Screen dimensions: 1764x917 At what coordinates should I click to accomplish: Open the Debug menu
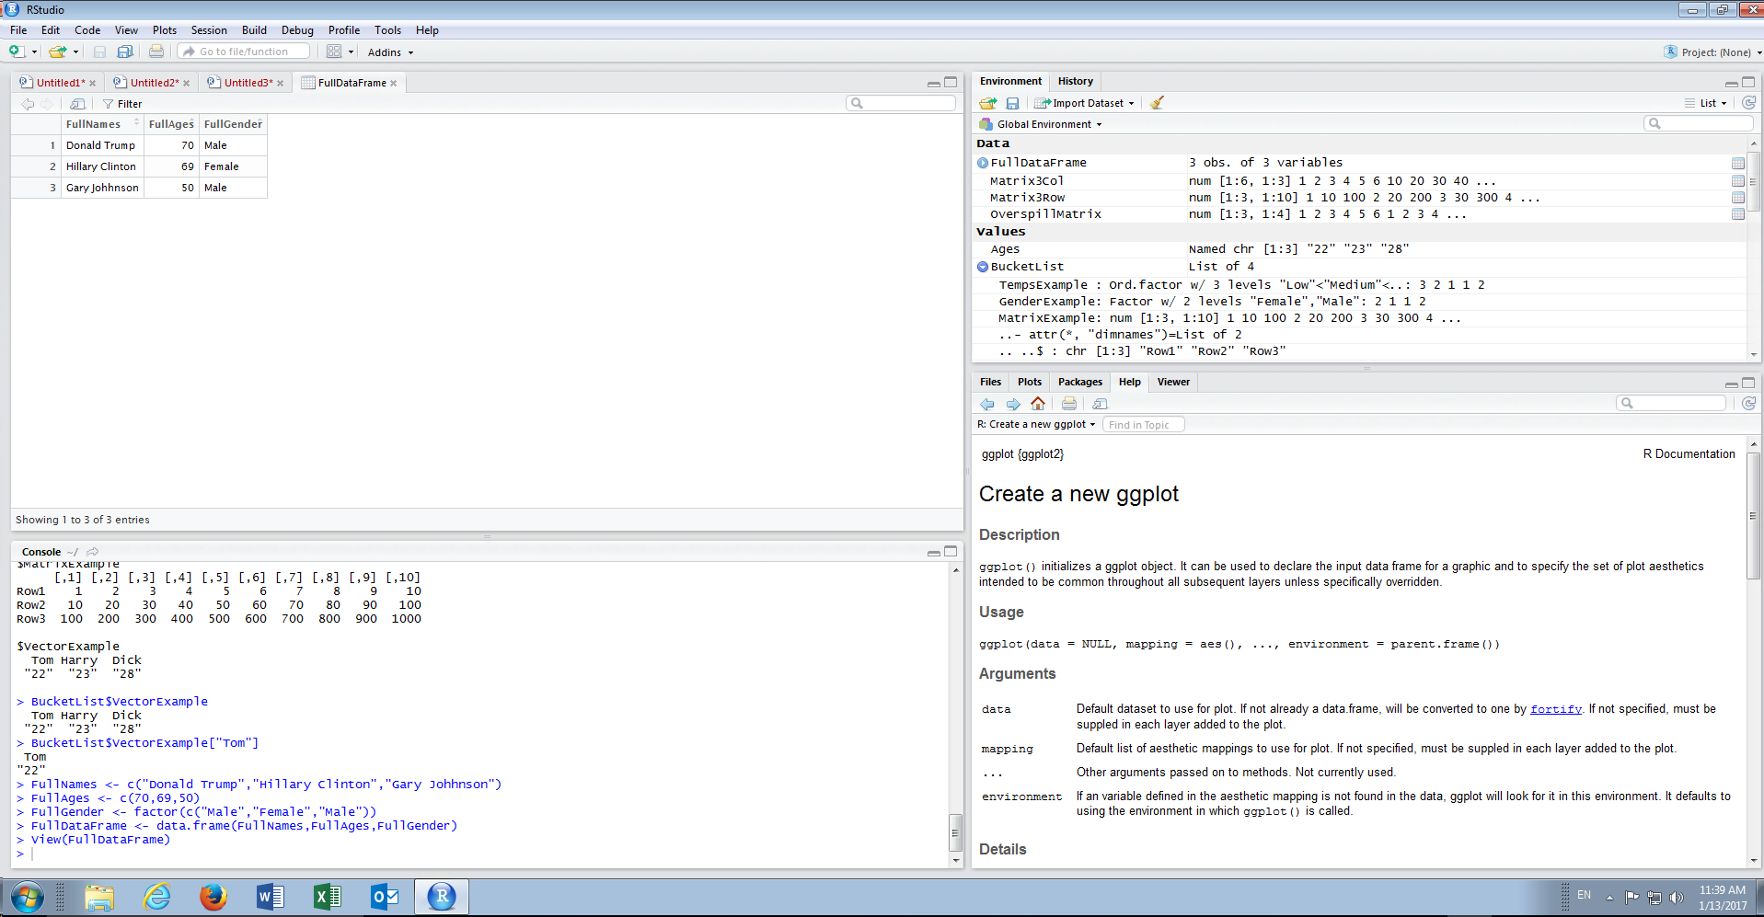point(297,30)
